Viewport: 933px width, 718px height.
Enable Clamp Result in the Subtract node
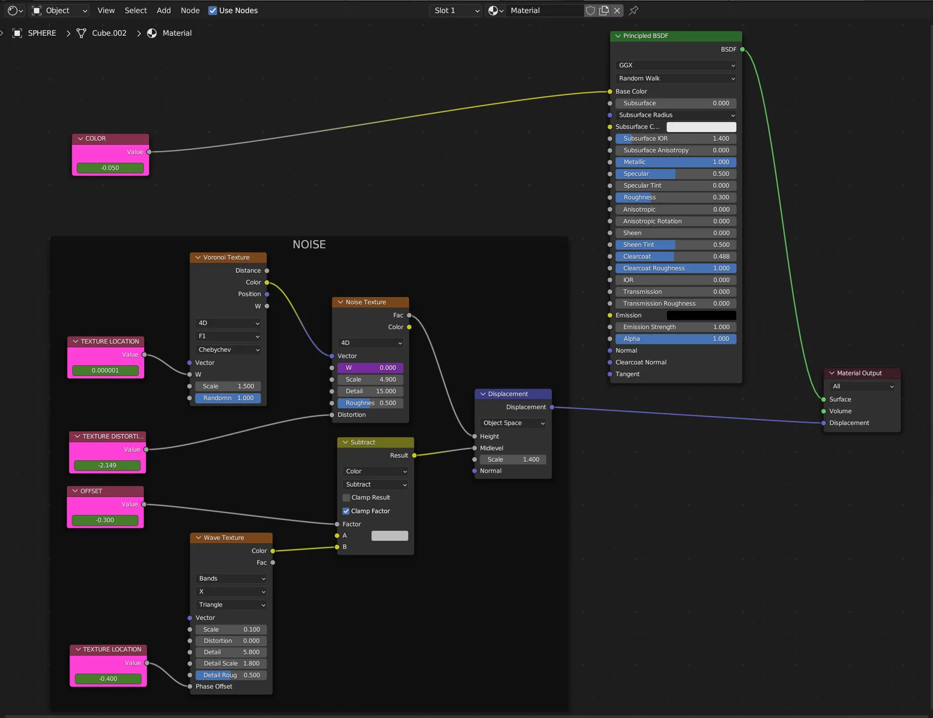pos(346,498)
